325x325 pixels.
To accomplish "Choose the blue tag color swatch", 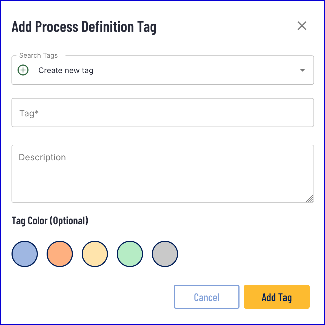I will pos(25,254).
